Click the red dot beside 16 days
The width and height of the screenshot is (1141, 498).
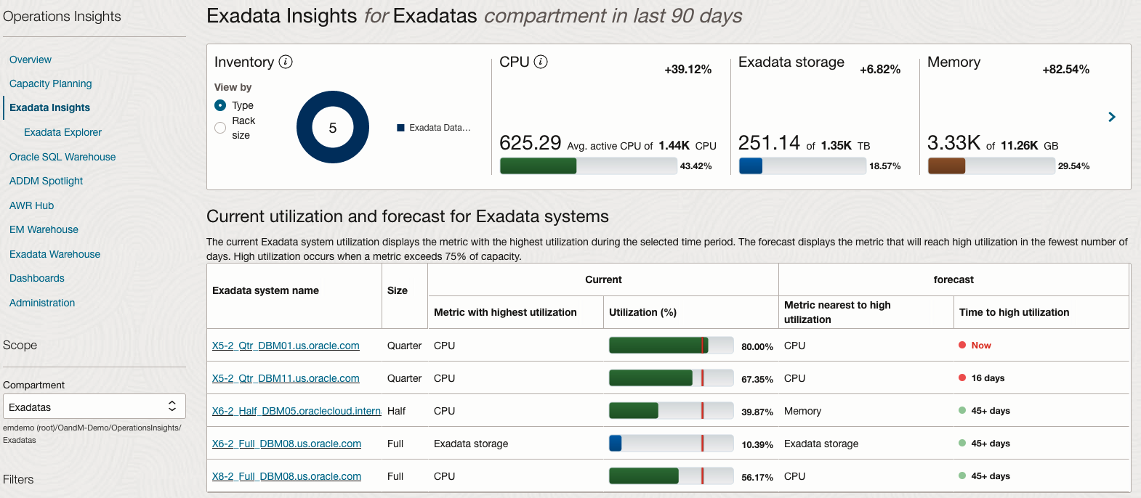962,378
